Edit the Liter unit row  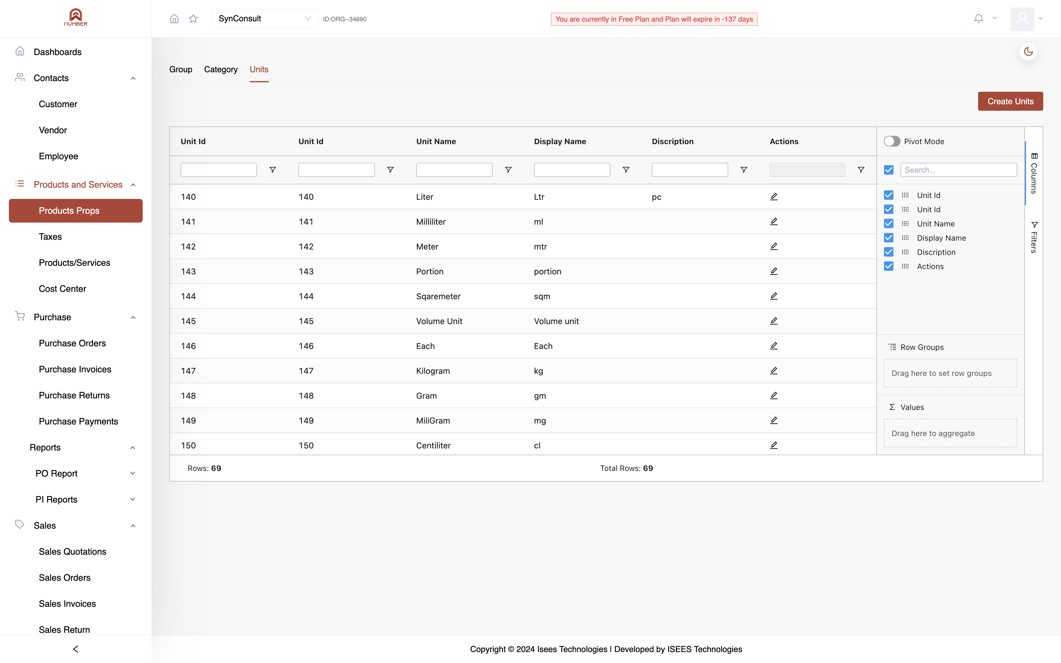click(774, 197)
